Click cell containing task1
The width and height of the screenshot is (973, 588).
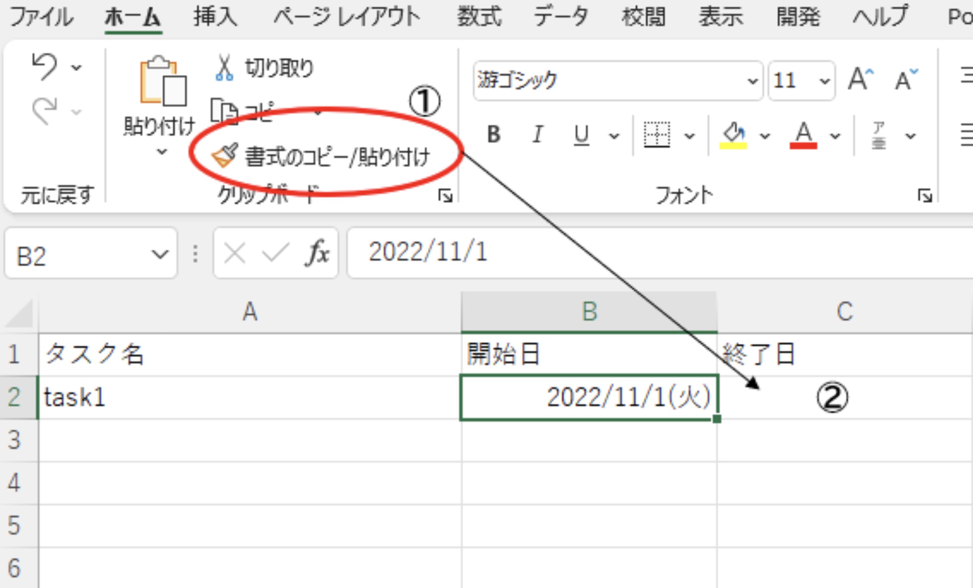(250, 397)
